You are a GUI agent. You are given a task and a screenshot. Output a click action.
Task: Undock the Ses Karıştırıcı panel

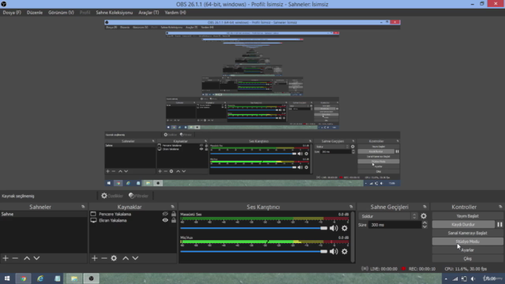[351, 207]
